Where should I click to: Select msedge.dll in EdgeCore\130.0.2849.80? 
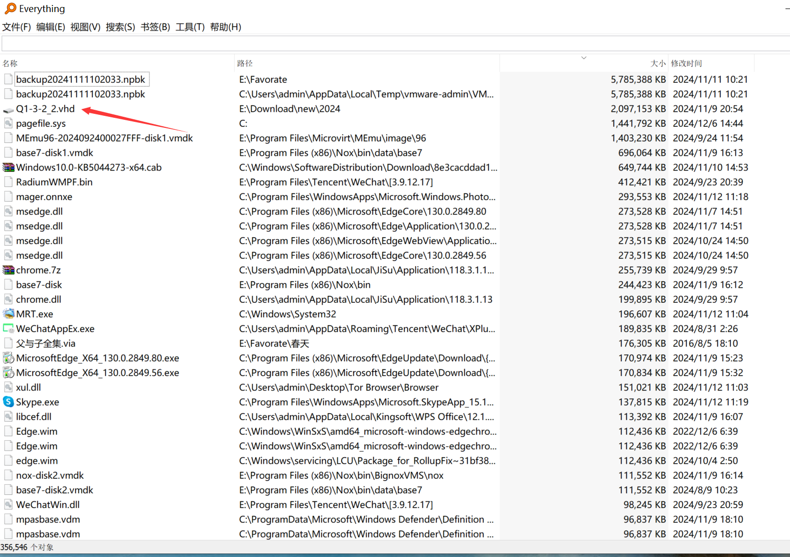pos(39,212)
